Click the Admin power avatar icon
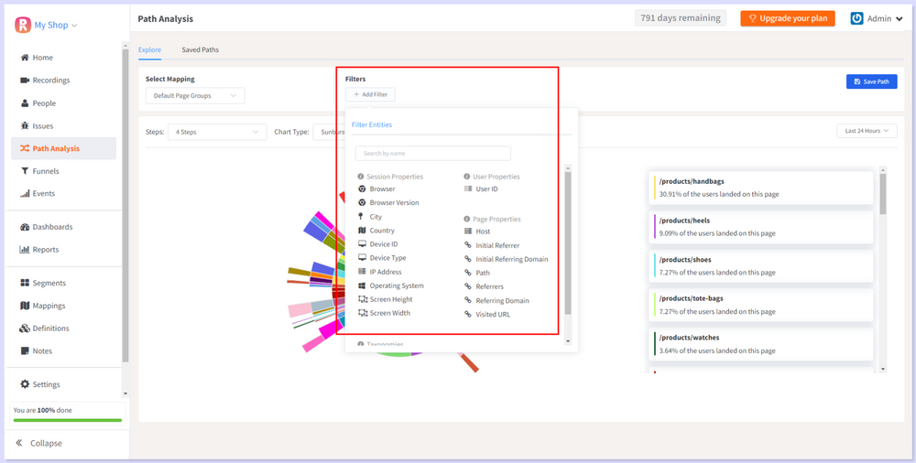Image resolution: width=916 pixels, height=463 pixels. coord(857,18)
